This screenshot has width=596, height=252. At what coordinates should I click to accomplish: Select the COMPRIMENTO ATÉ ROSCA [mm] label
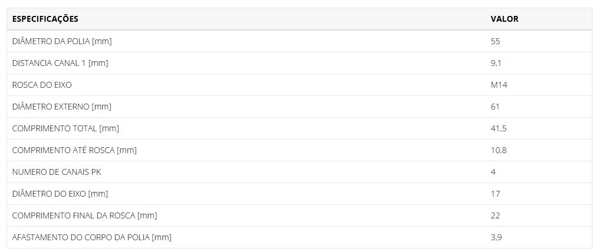[74, 150]
